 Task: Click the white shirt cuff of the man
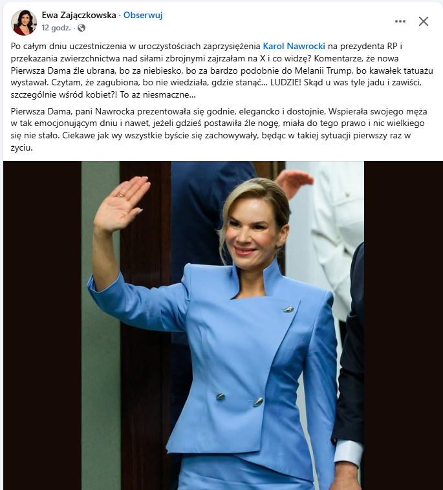[348, 453]
